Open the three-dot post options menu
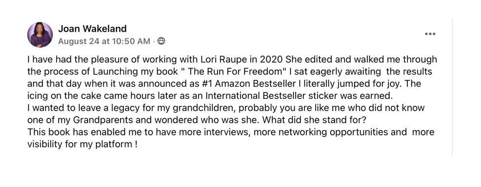Screen dimensions: 481x187 tap(430, 34)
